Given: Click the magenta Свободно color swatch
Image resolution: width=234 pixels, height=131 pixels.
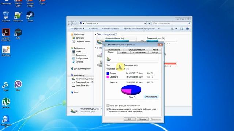Looking at the screenshot, I should pos(108,77).
